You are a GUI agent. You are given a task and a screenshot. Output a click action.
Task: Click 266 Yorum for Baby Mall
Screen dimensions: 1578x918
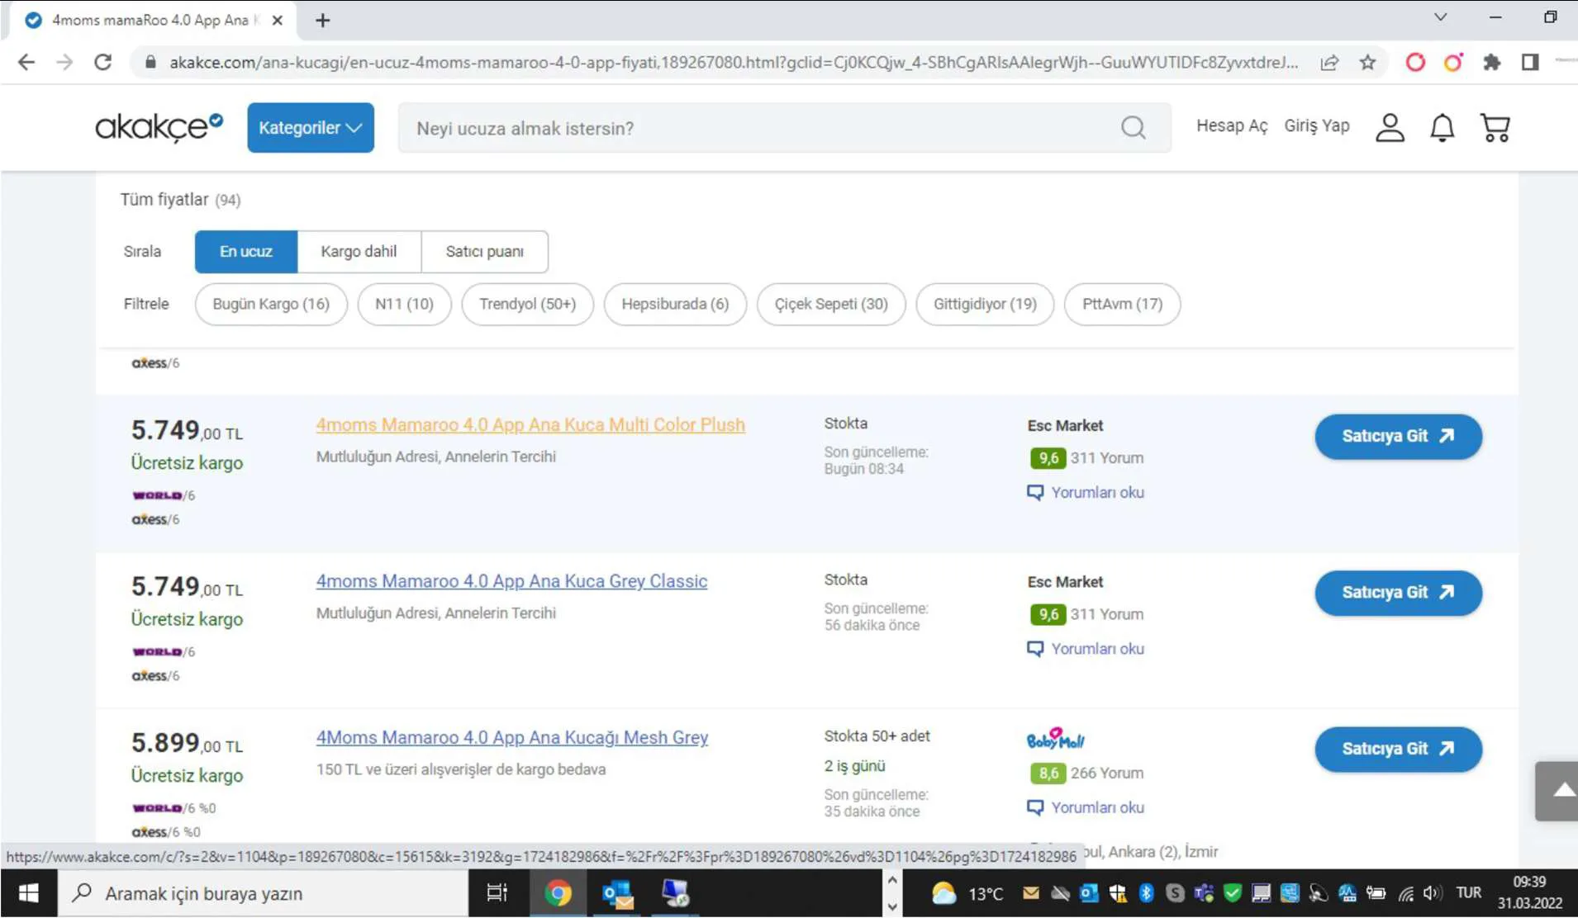[x=1107, y=773]
